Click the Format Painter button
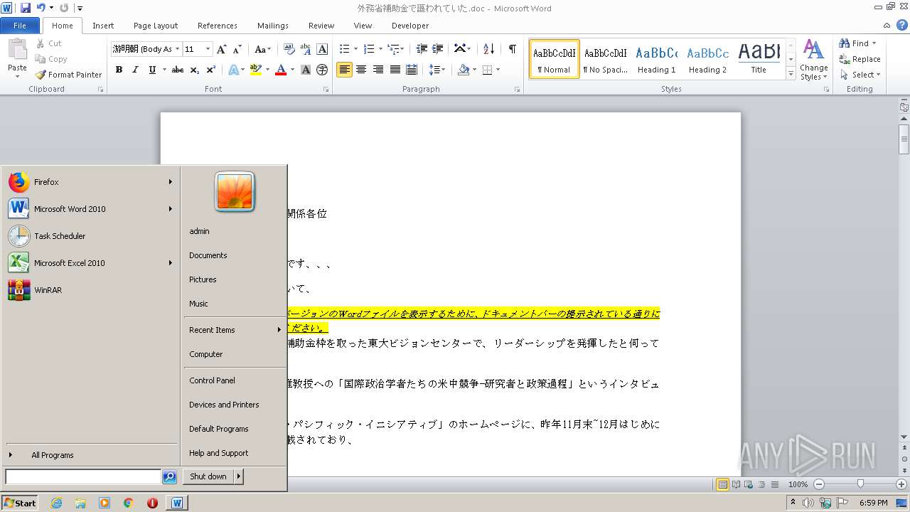This screenshot has height=512, width=910. pos(69,75)
